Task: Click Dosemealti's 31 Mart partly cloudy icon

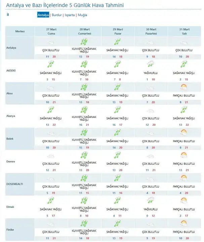Action: click(x=184, y=177)
